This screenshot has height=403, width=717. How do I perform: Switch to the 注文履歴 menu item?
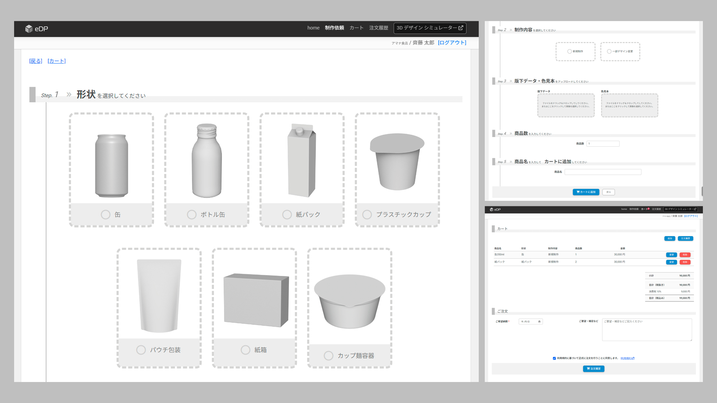378,28
